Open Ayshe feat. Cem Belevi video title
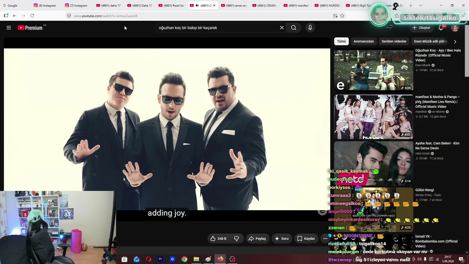 pyautogui.click(x=437, y=146)
